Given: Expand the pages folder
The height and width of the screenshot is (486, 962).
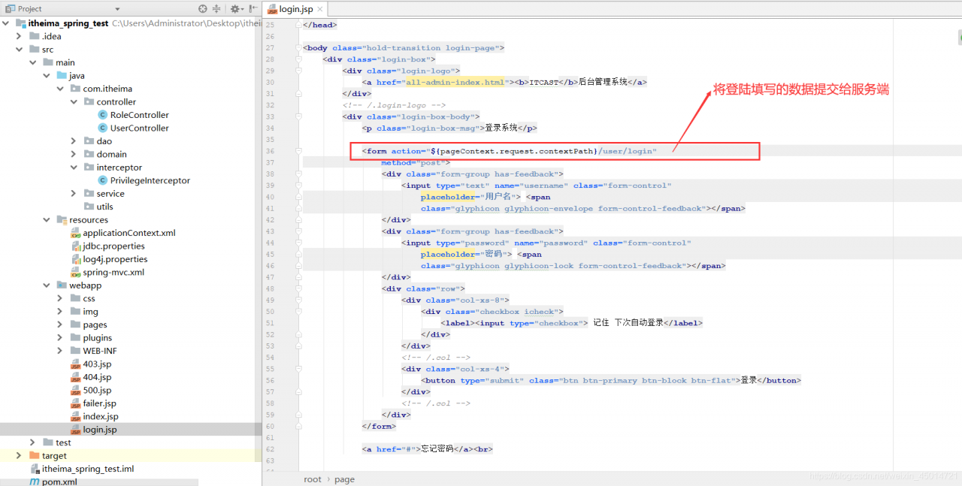Looking at the screenshot, I should pyautogui.click(x=59, y=325).
